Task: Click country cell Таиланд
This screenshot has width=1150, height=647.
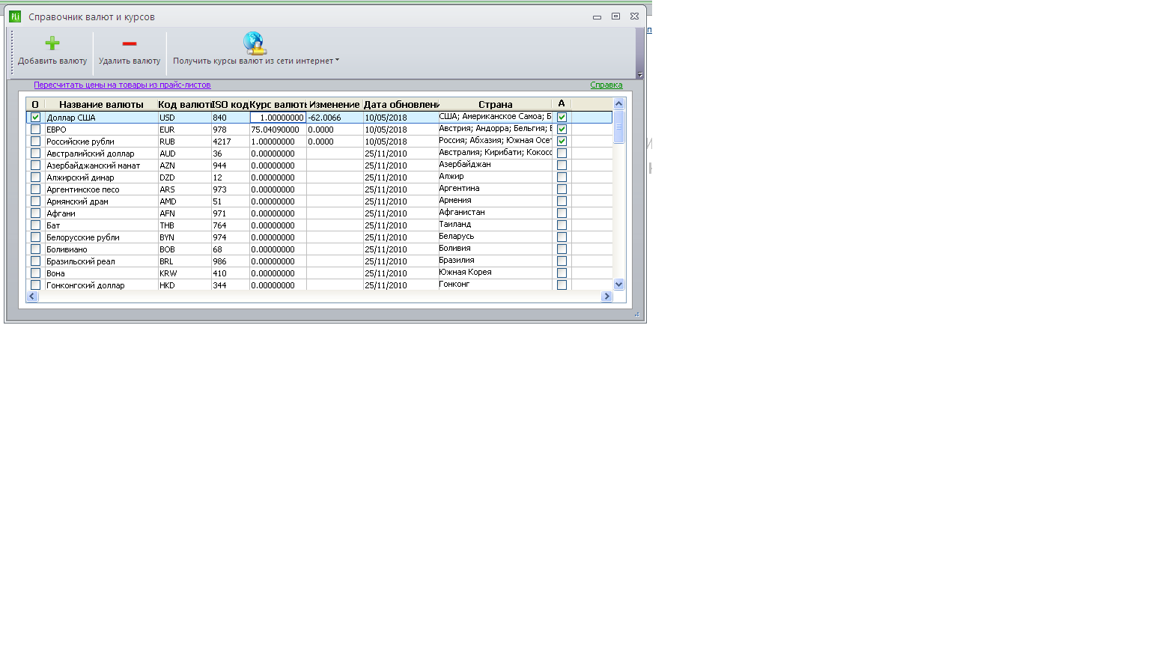Action: click(x=495, y=224)
